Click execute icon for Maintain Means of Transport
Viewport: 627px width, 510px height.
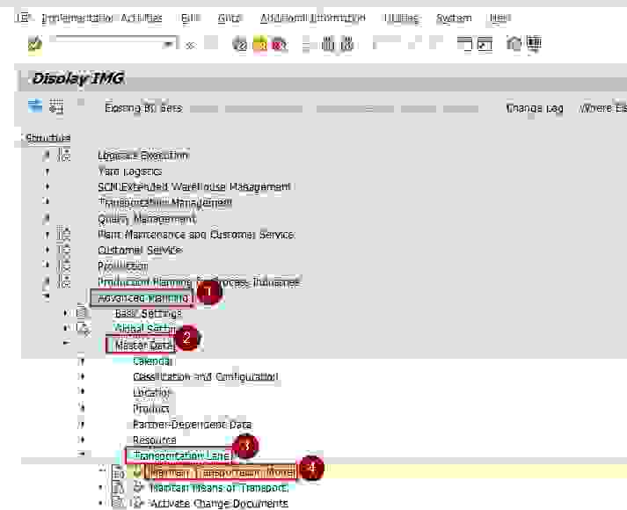pos(138,487)
